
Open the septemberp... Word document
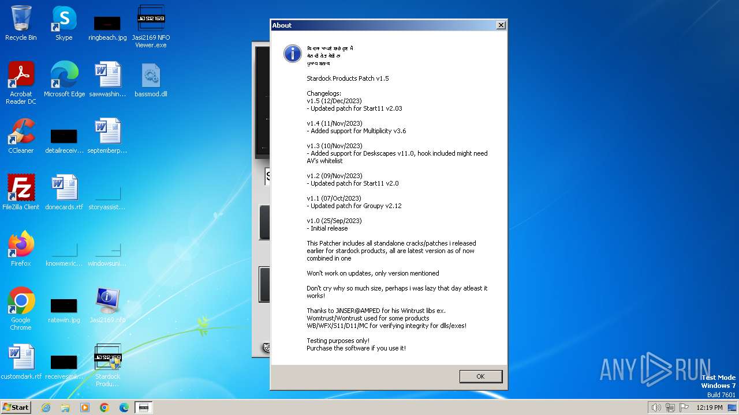(107, 136)
